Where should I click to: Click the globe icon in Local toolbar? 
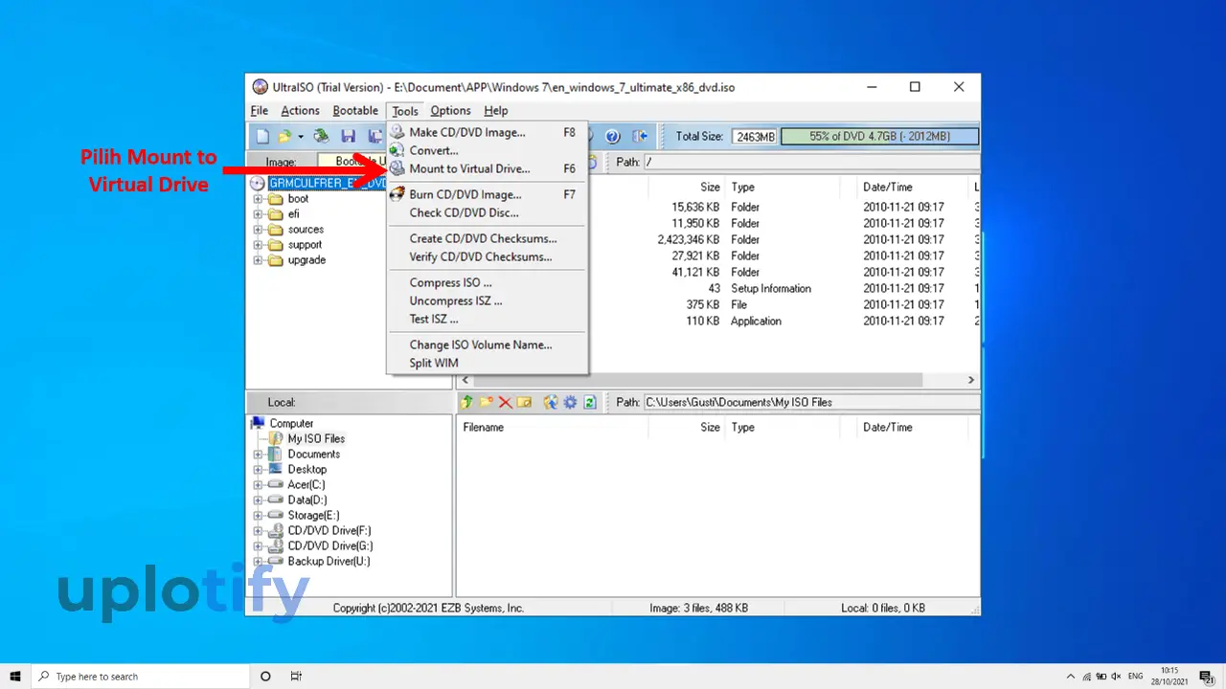(551, 402)
